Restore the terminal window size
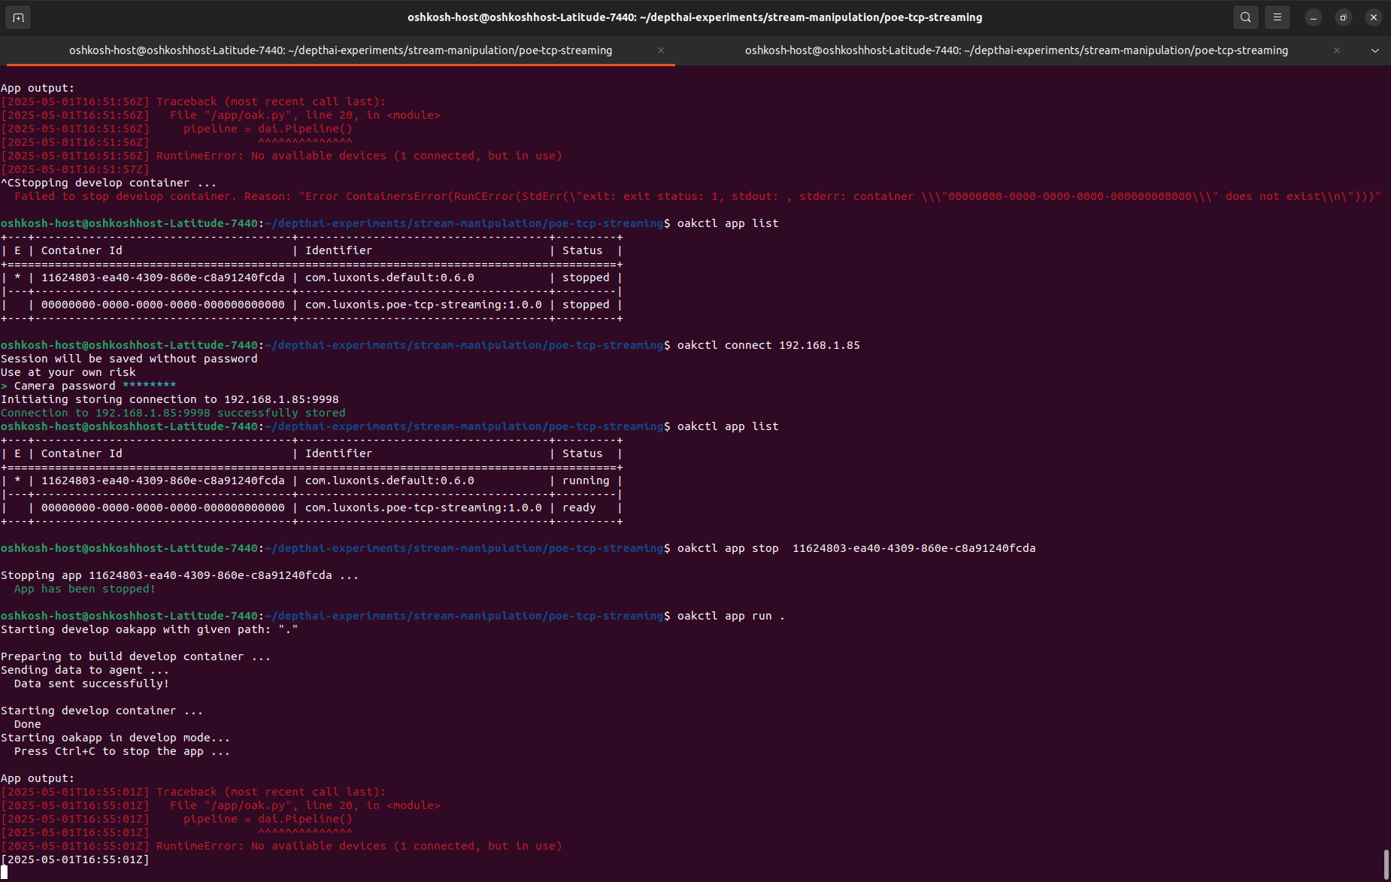Screen dimensions: 1391x882 click(x=1343, y=17)
